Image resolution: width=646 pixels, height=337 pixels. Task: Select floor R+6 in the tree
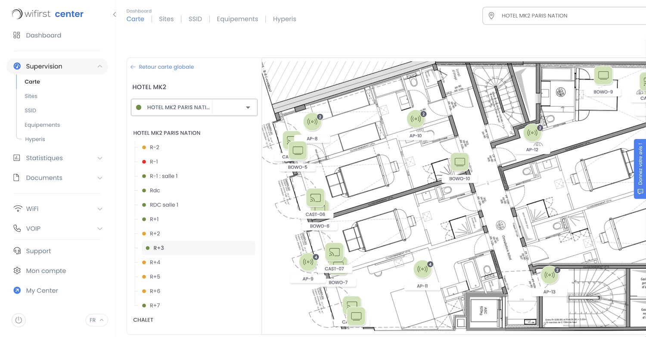(x=155, y=291)
